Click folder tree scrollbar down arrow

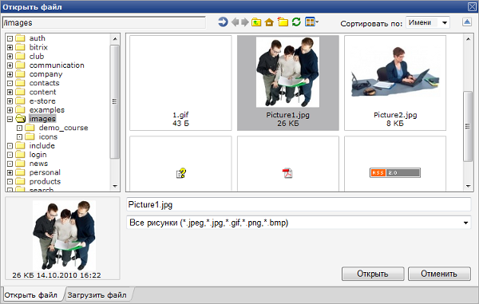coord(115,186)
